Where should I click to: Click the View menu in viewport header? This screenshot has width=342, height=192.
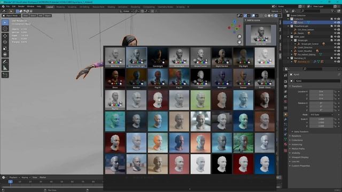tap(26, 15)
